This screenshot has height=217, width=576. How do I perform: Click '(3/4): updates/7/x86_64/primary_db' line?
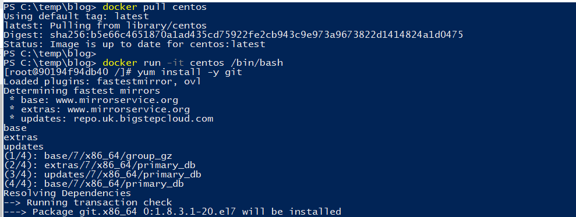point(103,175)
